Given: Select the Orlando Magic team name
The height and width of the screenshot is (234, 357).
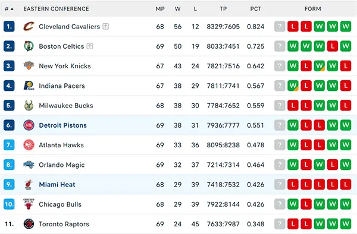Looking at the screenshot, I should pos(62,165).
